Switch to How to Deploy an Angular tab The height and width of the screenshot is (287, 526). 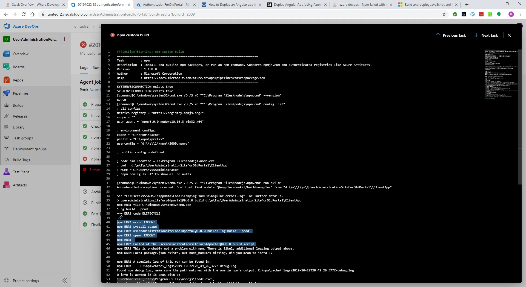click(231, 4)
